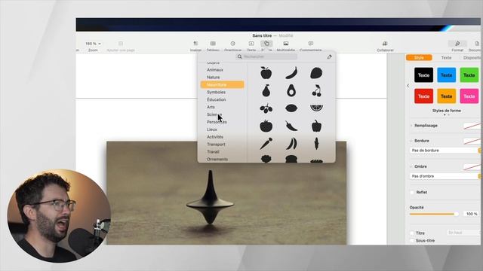
Task: Select the Symboles shape category
Action: [x=217, y=92]
